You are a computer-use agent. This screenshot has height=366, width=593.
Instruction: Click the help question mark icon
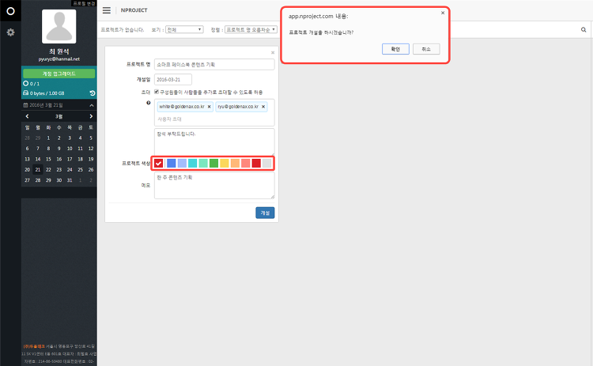click(x=149, y=103)
